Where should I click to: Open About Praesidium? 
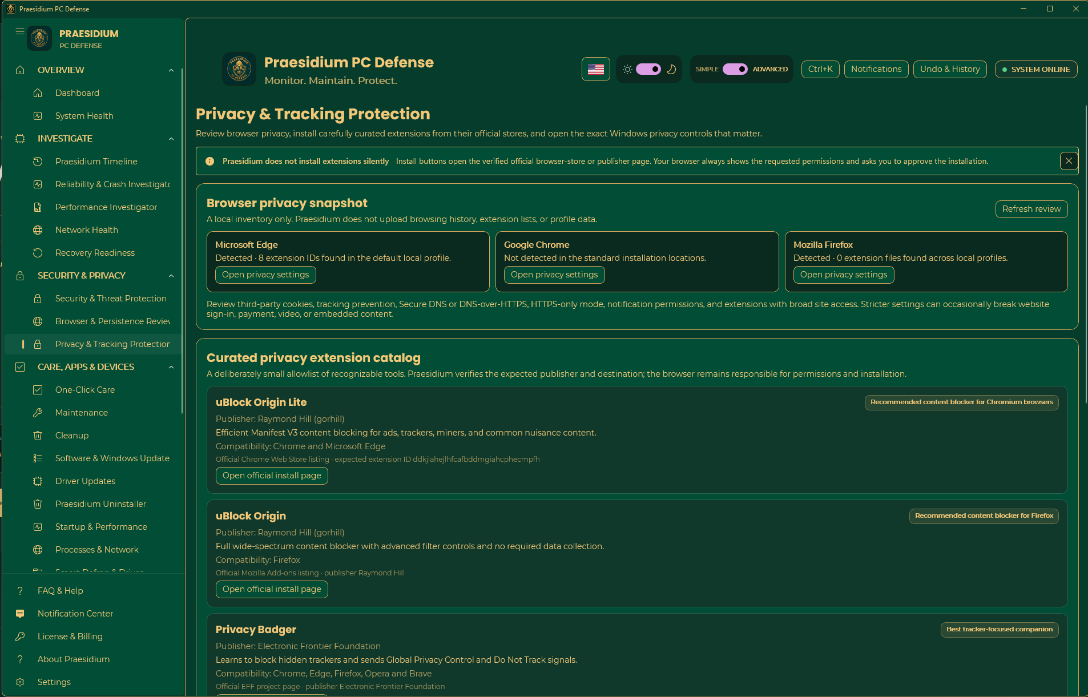point(93,659)
